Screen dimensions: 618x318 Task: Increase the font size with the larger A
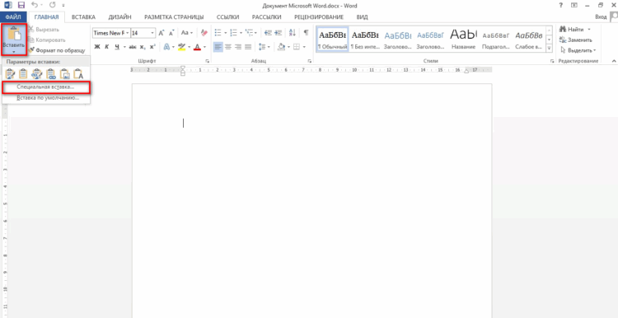(x=162, y=33)
